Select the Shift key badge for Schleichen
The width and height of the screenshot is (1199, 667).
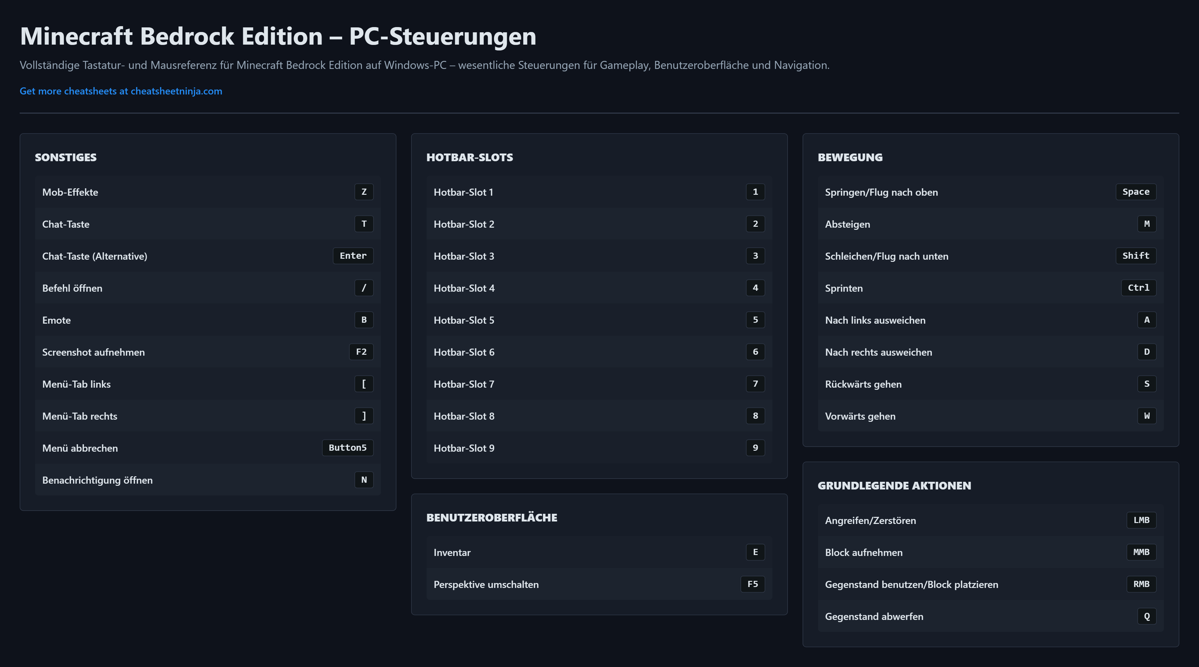(x=1135, y=256)
